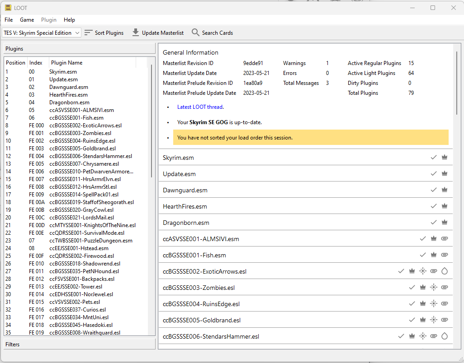Click the Masterlist Revision ID value 9edde91

[253, 63]
